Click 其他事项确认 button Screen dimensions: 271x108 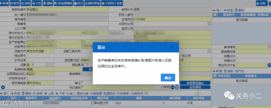[195, 83]
